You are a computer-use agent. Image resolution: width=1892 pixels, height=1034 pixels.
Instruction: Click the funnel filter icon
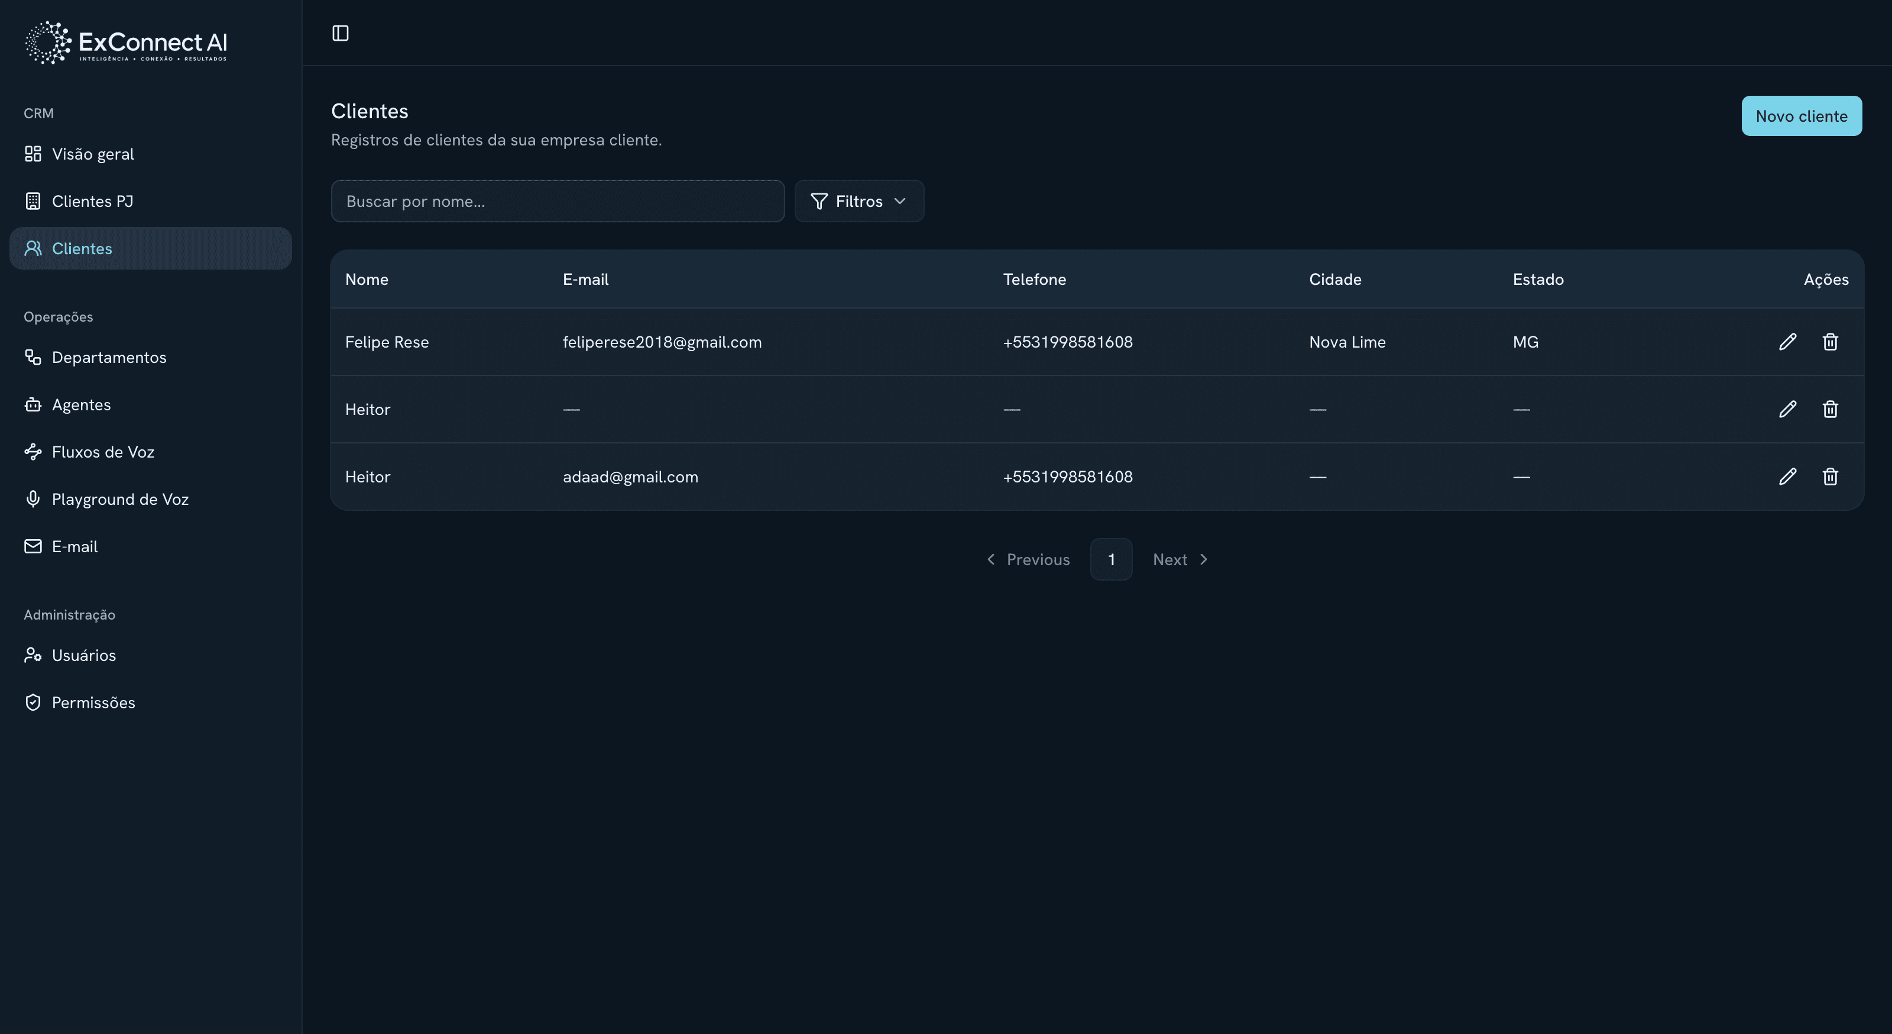pyautogui.click(x=819, y=201)
